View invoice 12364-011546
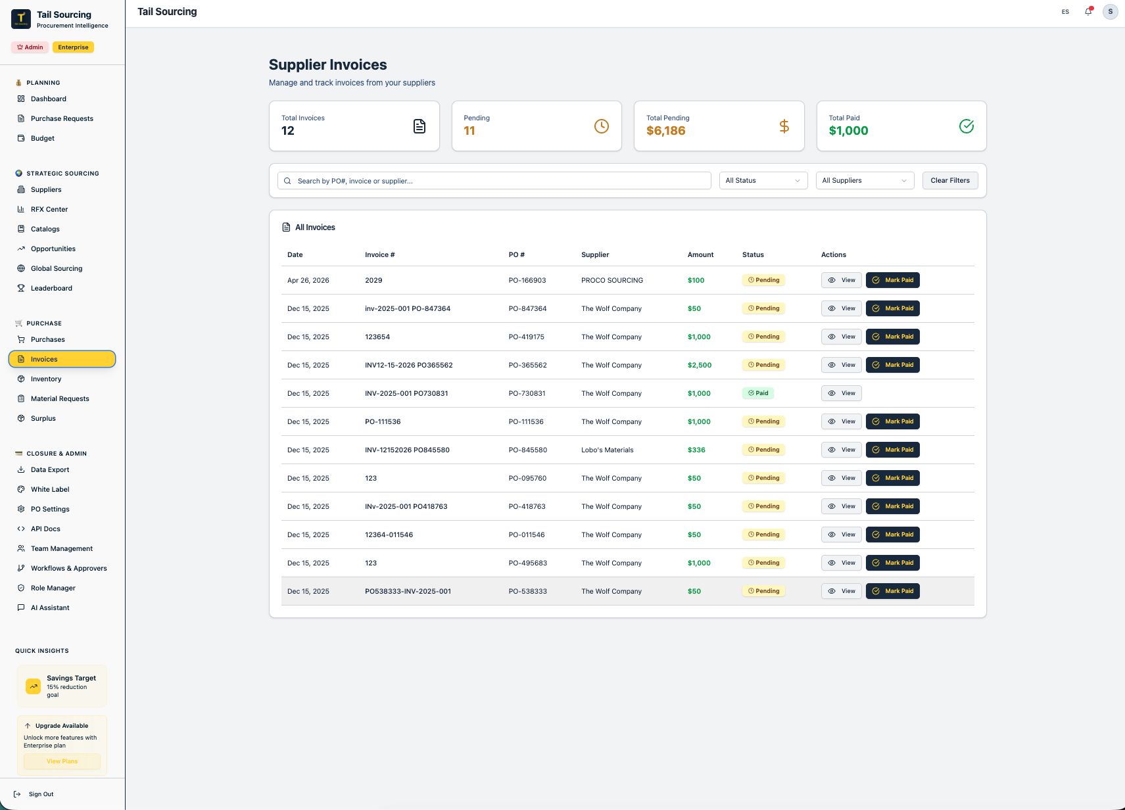This screenshot has width=1125, height=810. 842,535
